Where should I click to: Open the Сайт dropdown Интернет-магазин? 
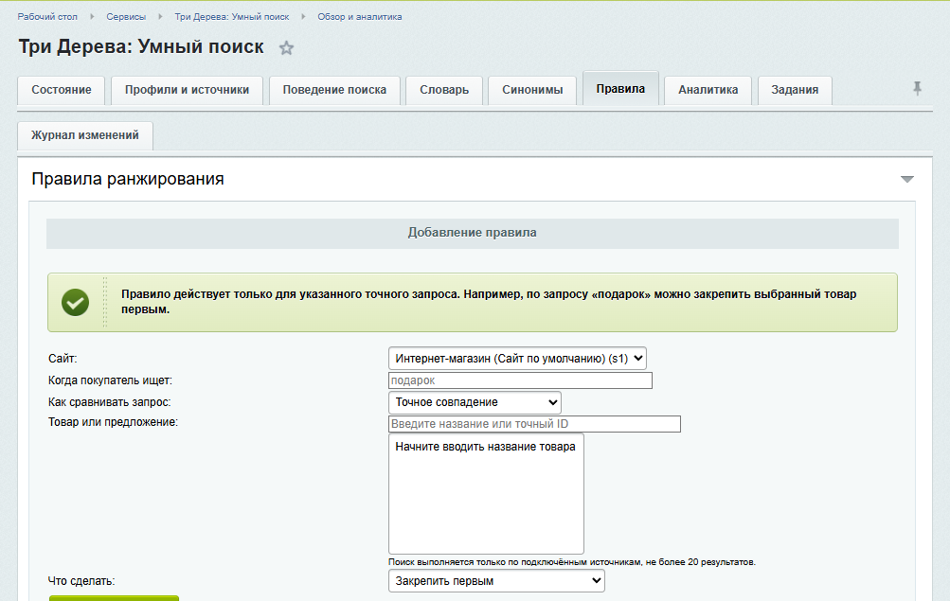click(517, 359)
